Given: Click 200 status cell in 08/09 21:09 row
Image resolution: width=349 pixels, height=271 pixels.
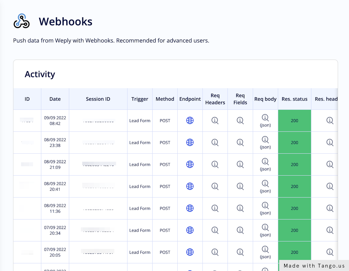Looking at the screenshot, I should 295,164.
